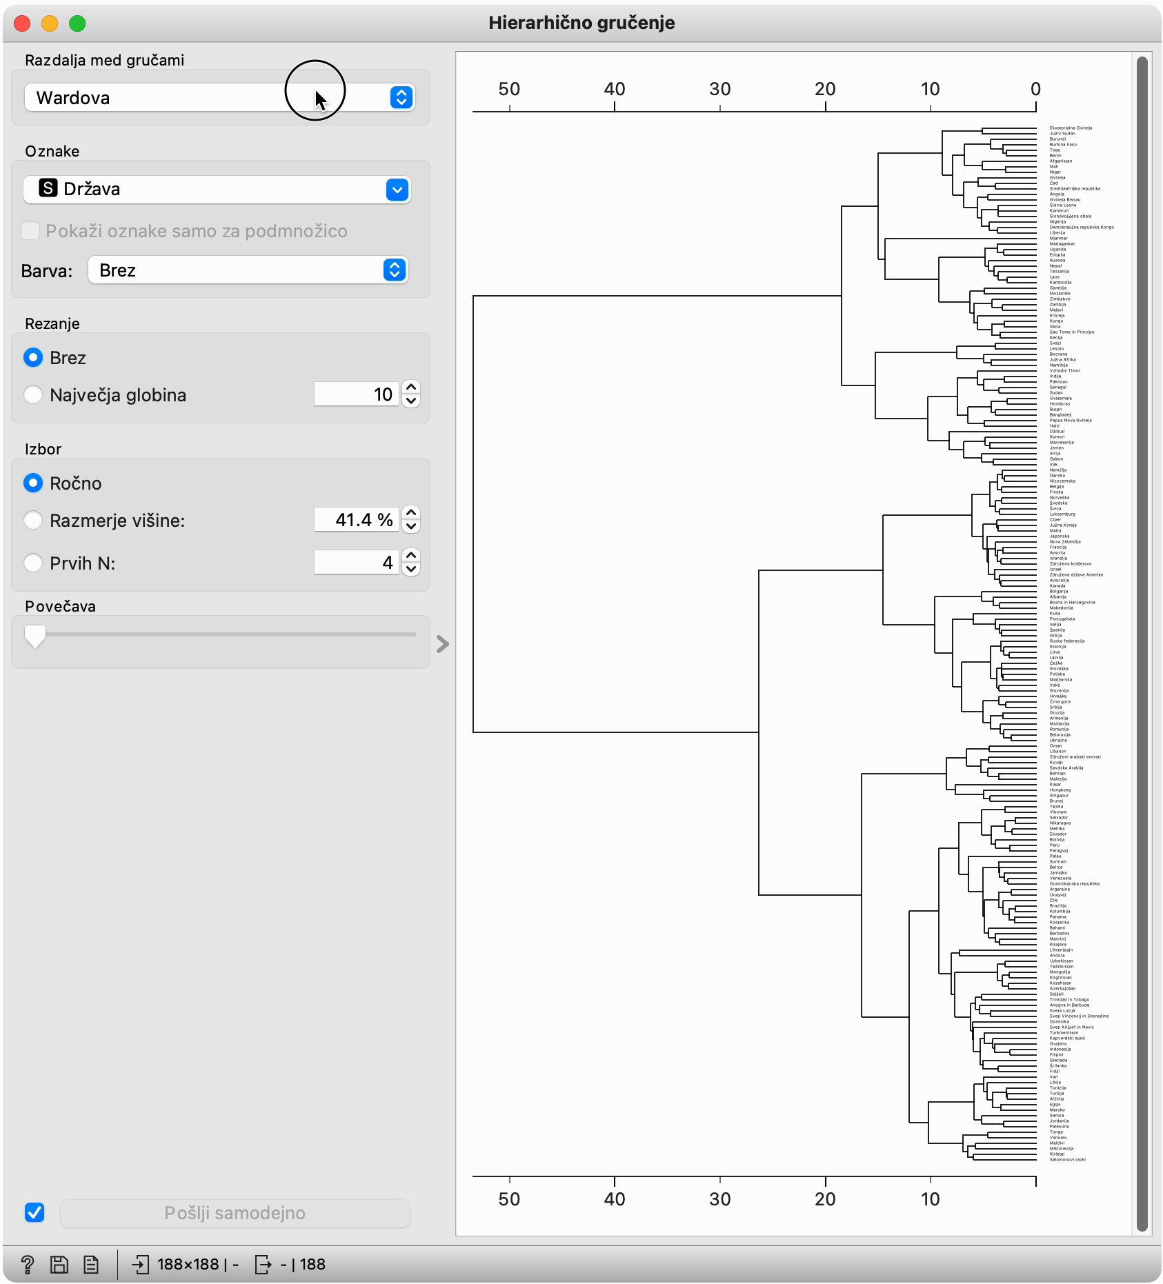The image size is (1163, 1284).
Task: Toggle the send automatically checkbox
Action: (x=34, y=1212)
